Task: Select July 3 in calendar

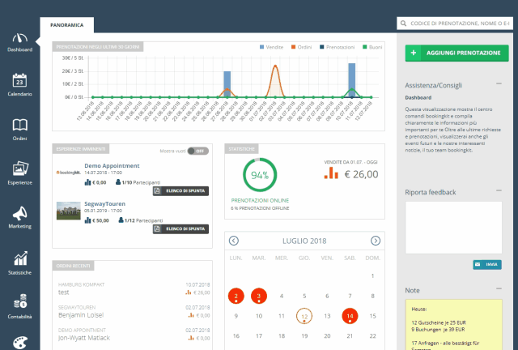Action: [259, 296]
